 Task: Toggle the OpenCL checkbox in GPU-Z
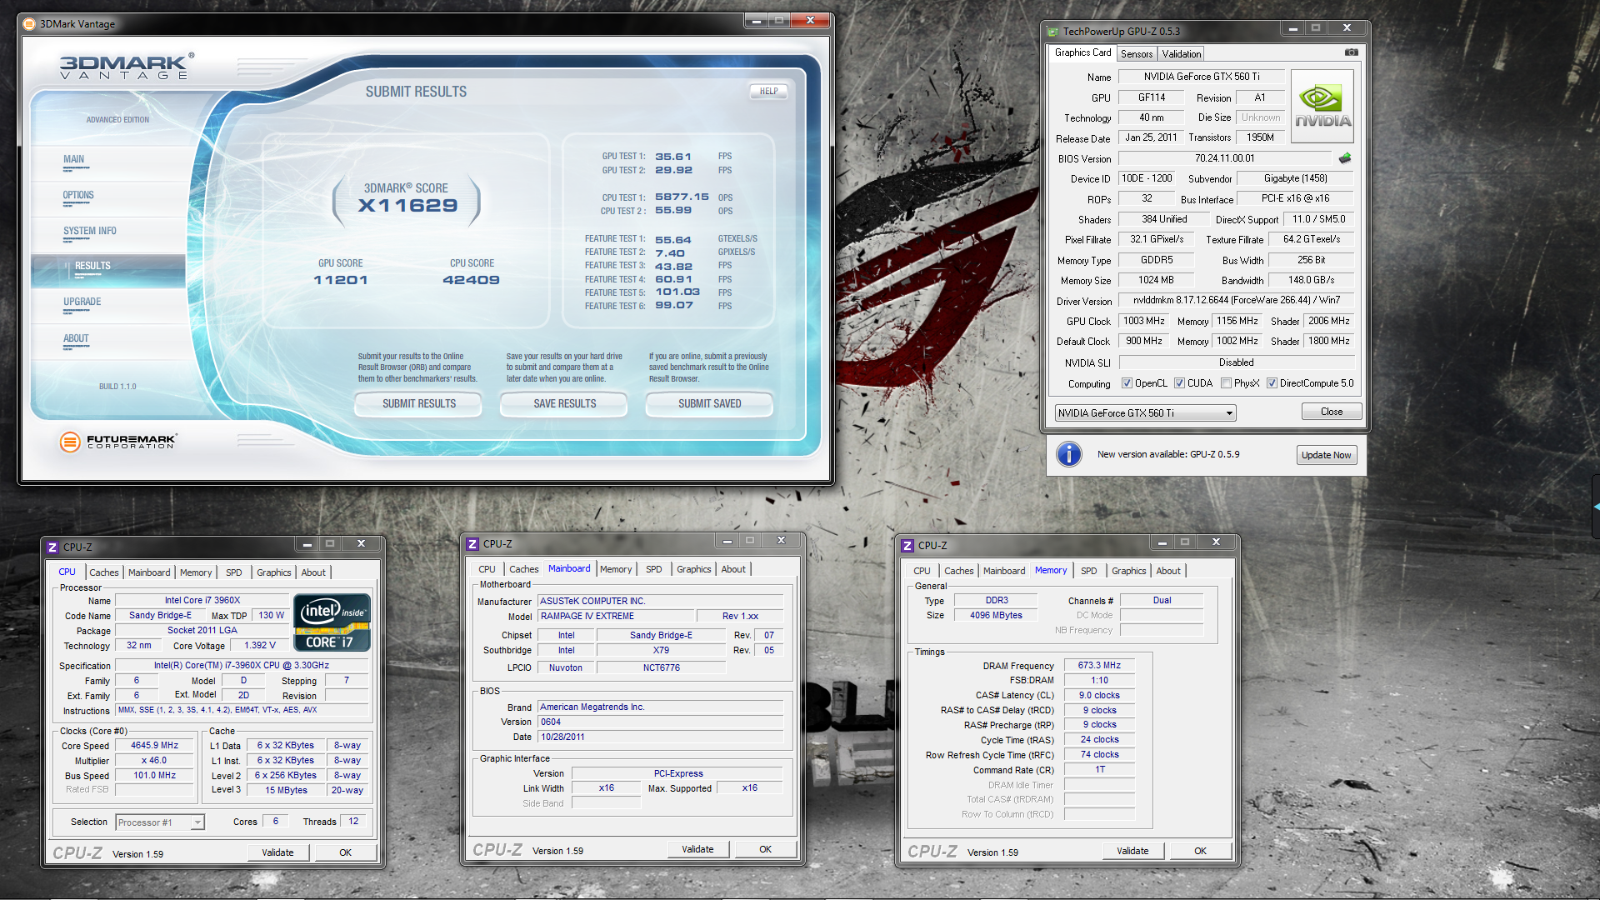click(1127, 383)
